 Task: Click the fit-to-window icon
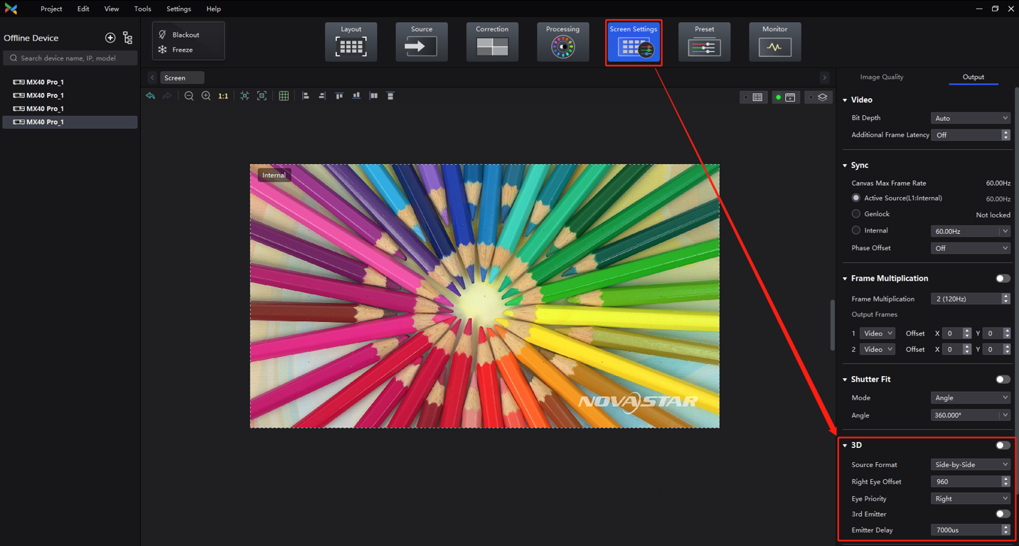245,96
